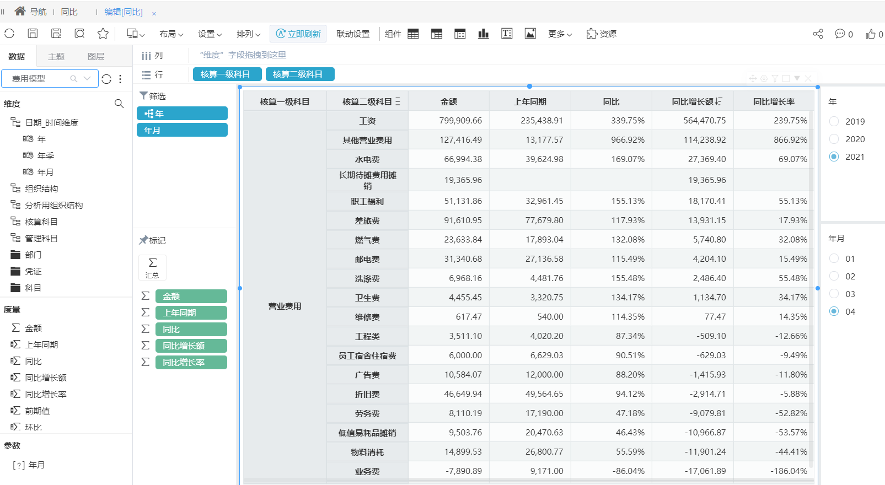Click the refresh icon in top toolbar
The height and width of the screenshot is (485, 885).
[9, 34]
